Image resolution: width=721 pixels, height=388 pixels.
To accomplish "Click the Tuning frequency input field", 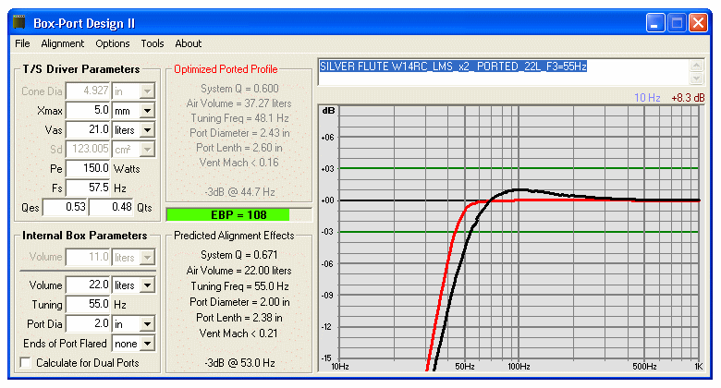I will point(88,304).
